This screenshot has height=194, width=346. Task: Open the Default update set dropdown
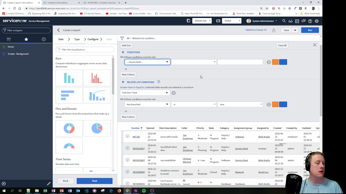202,21
